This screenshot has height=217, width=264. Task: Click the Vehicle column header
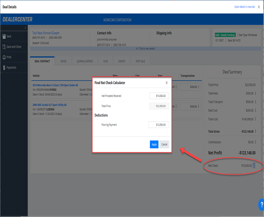click(36, 76)
